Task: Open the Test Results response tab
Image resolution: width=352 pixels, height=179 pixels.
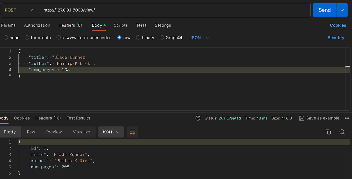Action: click(x=78, y=118)
